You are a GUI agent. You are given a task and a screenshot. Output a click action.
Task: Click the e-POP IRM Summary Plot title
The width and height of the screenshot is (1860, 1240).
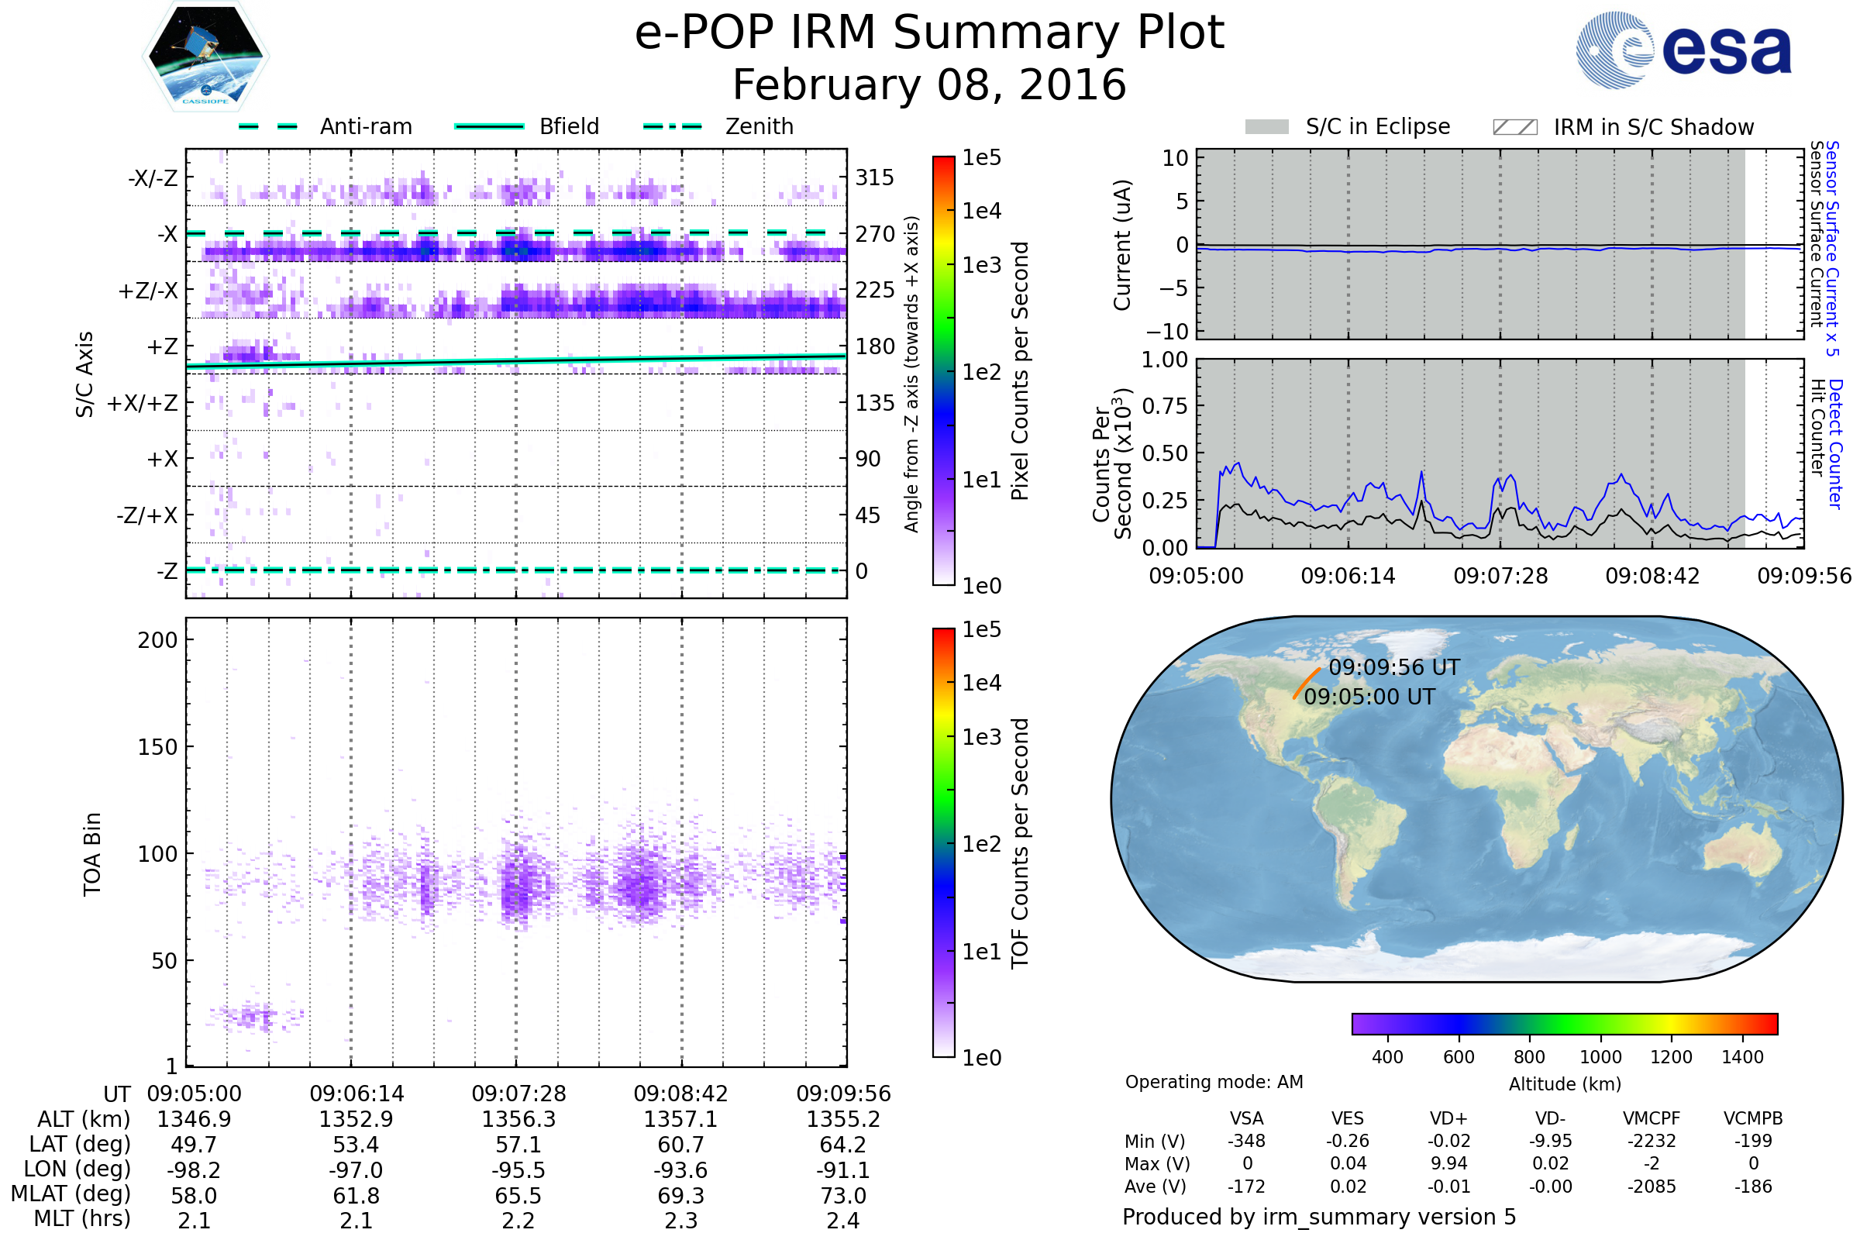929,33
